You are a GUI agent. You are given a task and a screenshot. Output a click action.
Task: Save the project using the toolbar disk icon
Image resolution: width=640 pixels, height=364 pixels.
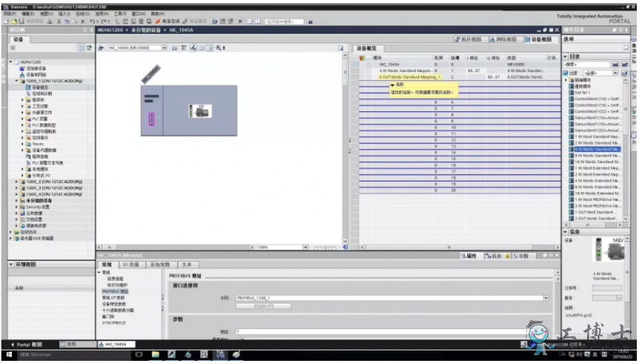22,22
